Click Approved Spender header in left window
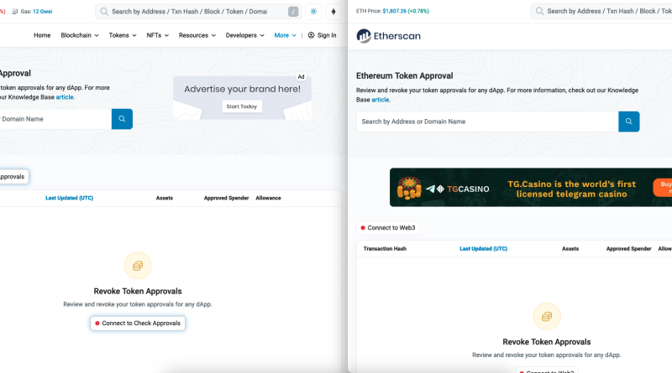672x373 pixels. coord(226,198)
